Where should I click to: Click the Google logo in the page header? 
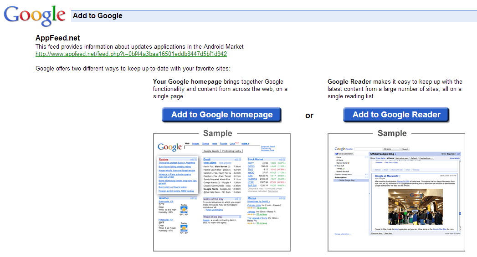click(35, 16)
